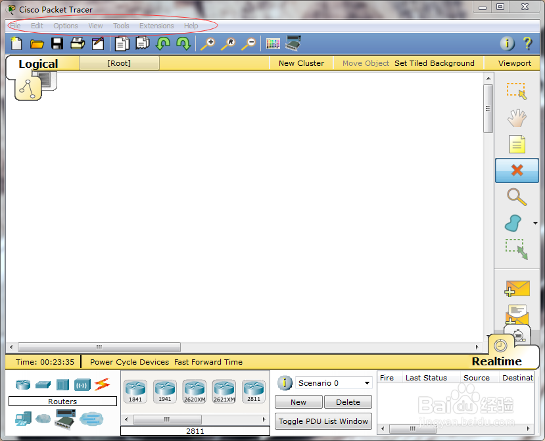Viewport: 545px width, 441px height.
Task: Choose the Inspect magnifier tool
Action: (x=517, y=197)
